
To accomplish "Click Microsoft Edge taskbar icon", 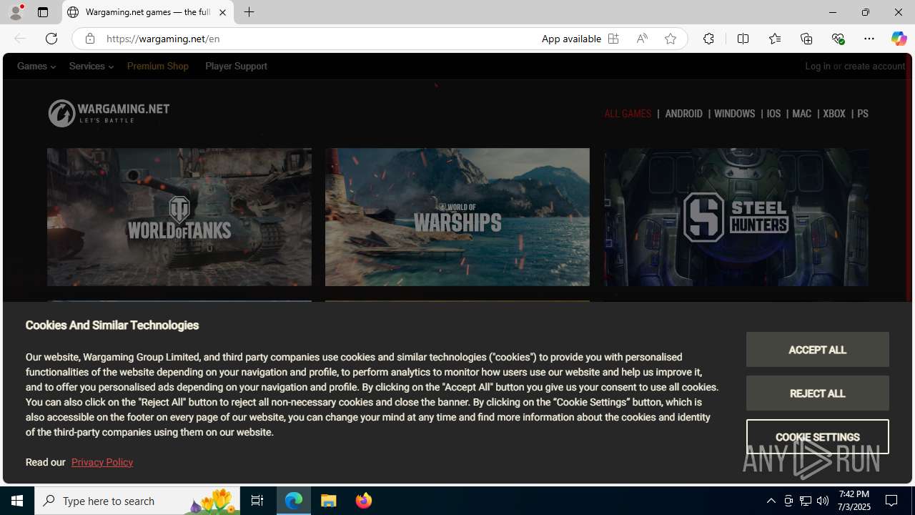I will pos(294,501).
